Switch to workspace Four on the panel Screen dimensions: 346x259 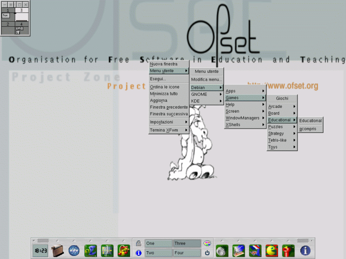pyautogui.click(x=187, y=253)
